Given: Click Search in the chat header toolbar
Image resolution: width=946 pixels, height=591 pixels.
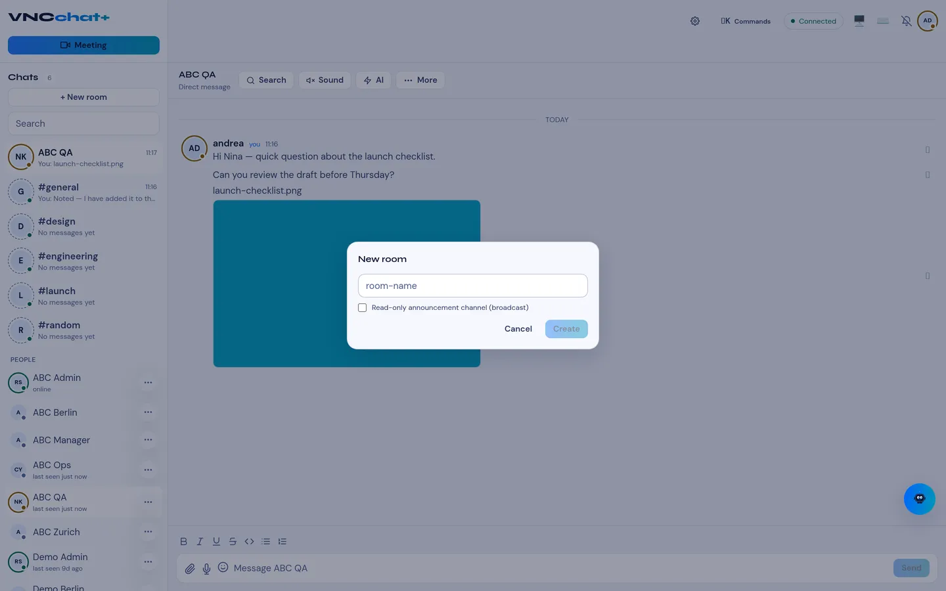Looking at the screenshot, I should tap(266, 80).
